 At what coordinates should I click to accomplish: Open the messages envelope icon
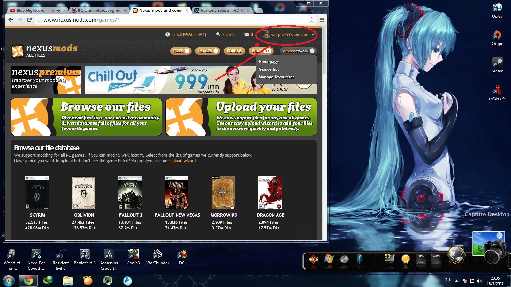tap(247, 34)
